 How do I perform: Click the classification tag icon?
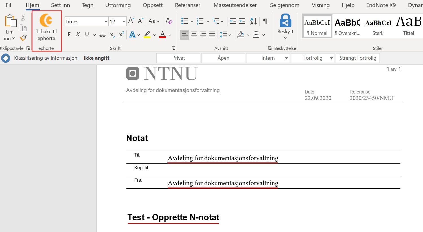[x=6, y=58]
